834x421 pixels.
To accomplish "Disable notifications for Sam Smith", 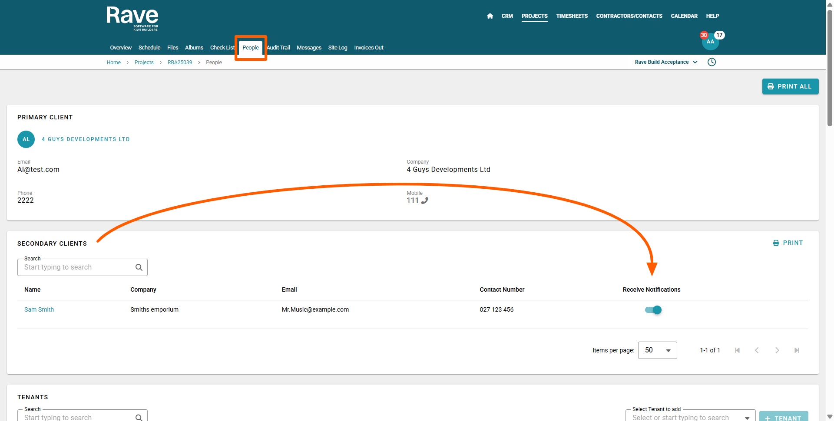I will pos(653,310).
